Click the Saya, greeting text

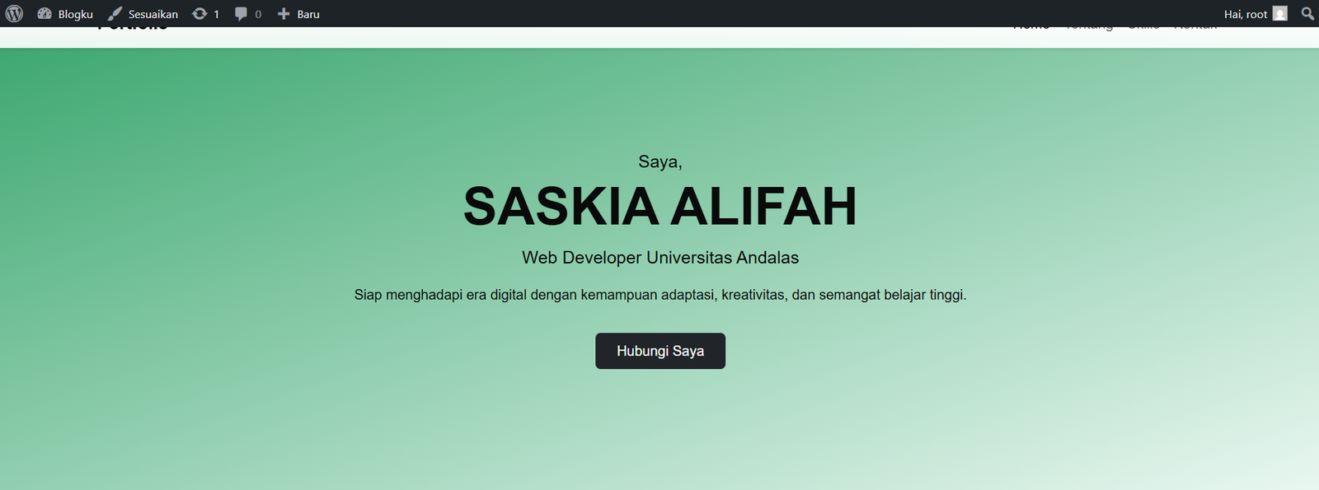point(659,161)
